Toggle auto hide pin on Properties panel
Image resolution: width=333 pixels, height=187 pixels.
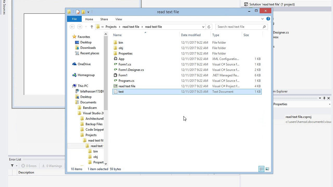[x=324, y=98]
